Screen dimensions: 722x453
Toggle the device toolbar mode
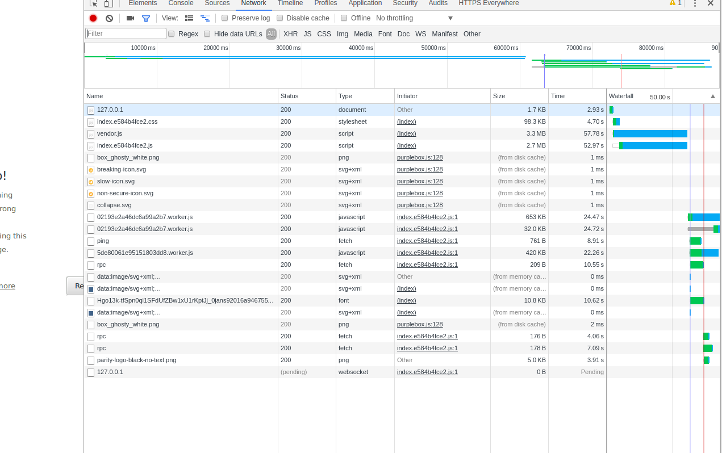point(108,4)
